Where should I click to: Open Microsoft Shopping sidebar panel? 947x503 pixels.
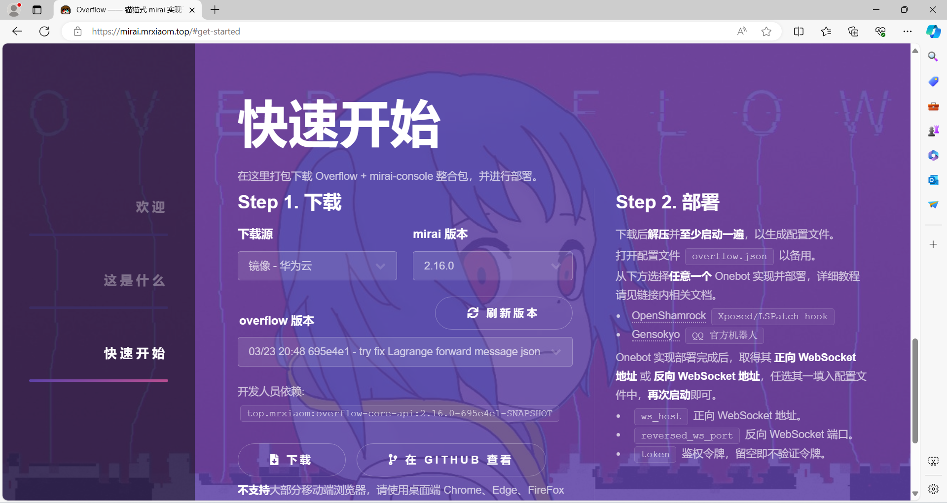[933, 81]
